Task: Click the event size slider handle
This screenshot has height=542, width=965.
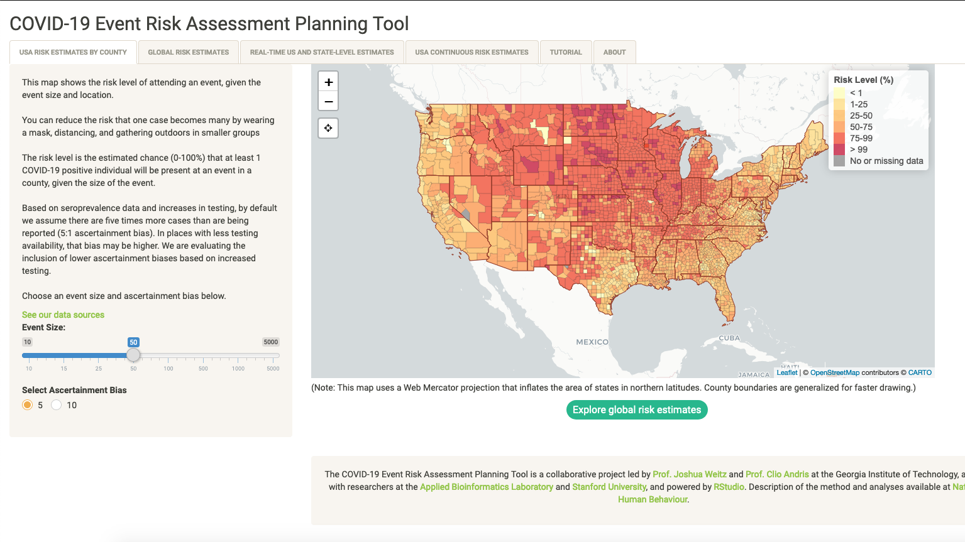Action: (133, 355)
